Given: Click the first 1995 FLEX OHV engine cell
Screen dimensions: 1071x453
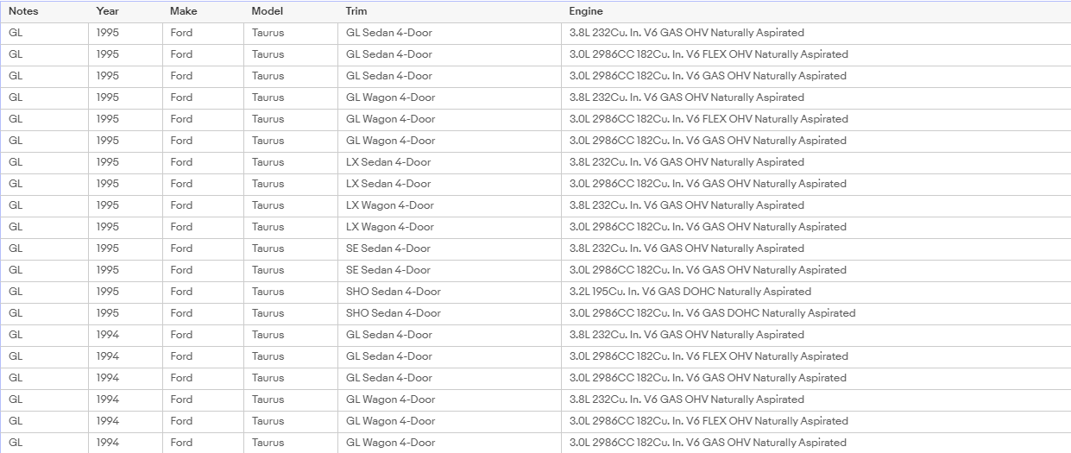Looking at the screenshot, I should pyautogui.click(x=816, y=54).
